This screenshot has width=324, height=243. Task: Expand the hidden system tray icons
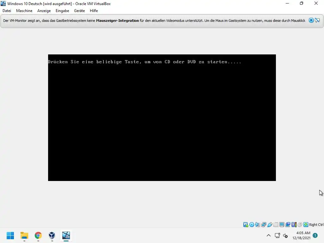click(268, 235)
